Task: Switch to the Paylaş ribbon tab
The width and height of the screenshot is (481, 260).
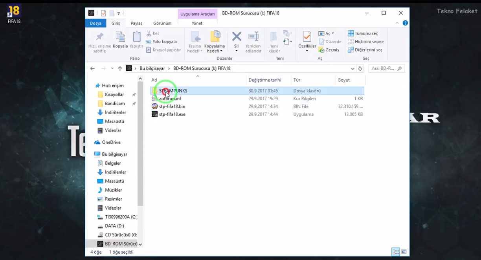Action: tap(136, 23)
